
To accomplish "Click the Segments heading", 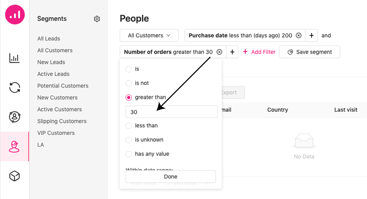I will tap(52, 19).
